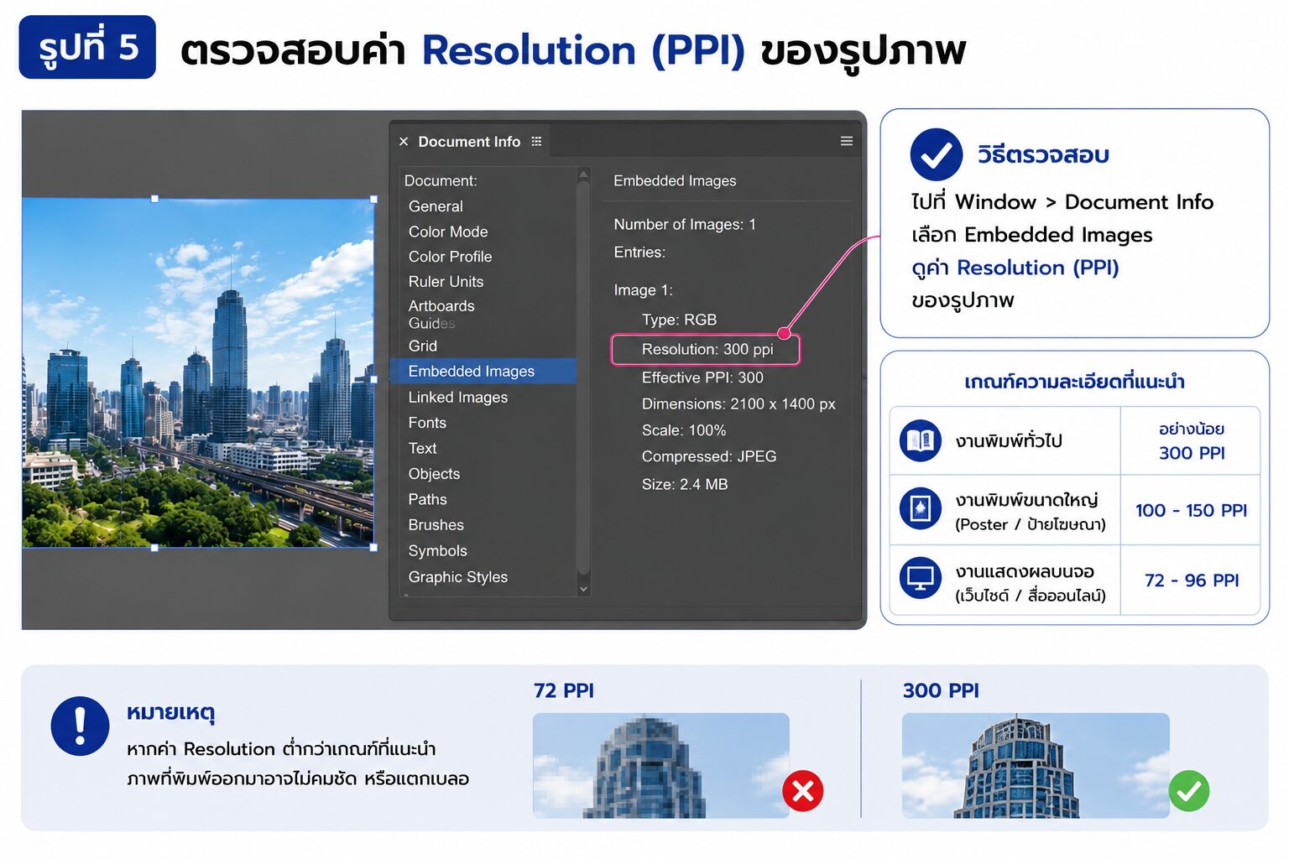The height and width of the screenshot is (859, 1289).
Task: Choose Symbols list entry
Action: click(437, 551)
